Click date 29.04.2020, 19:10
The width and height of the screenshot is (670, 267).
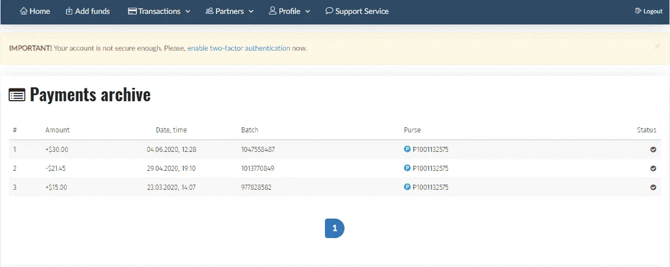coord(171,169)
